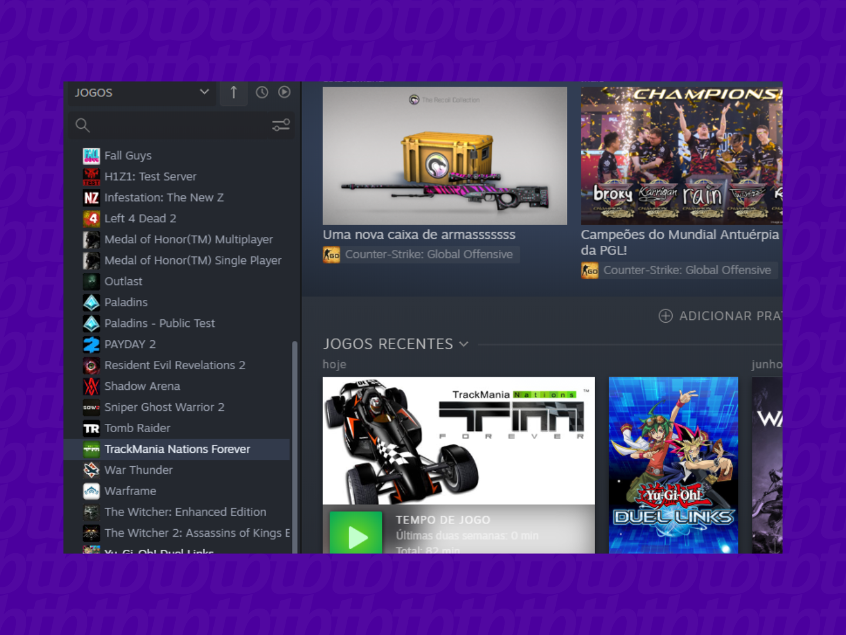The width and height of the screenshot is (846, 635).
Task: Select H1Z1: Test Server entry
Action: click(x=177, y=177)
